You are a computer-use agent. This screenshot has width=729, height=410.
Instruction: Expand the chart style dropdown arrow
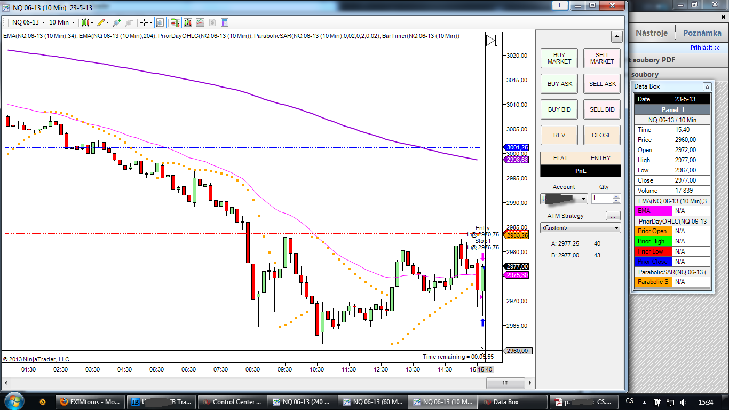tap(92, 22)
